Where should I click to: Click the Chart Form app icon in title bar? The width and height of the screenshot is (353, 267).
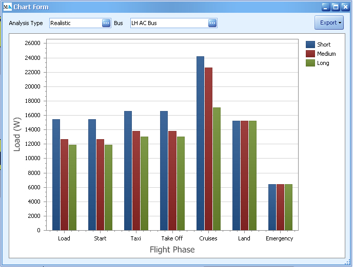(x=7, y=7)
